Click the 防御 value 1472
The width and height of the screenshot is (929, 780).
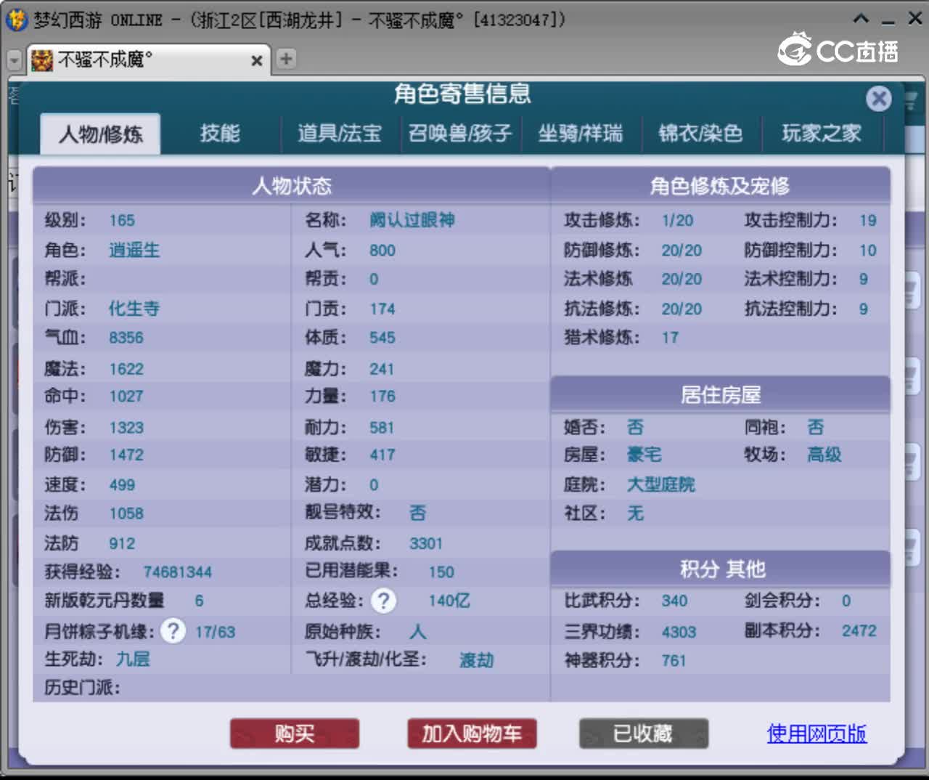[126, 455]
